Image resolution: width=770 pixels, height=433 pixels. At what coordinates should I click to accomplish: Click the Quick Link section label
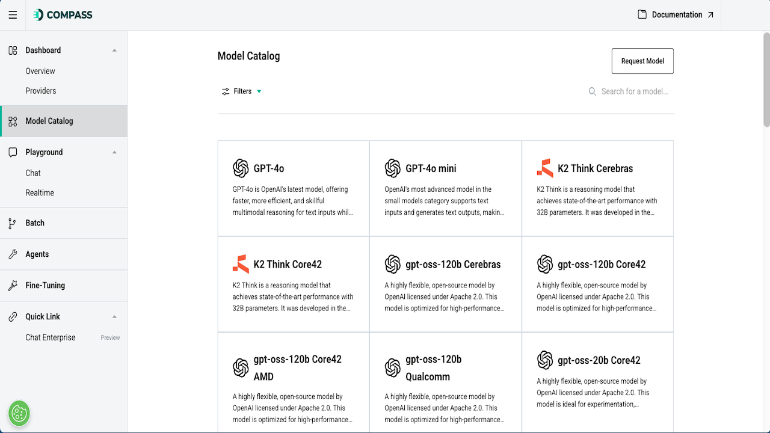43,317
